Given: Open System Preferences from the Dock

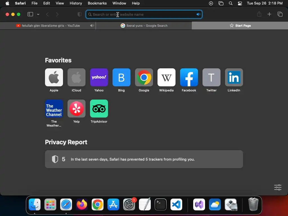Looking at the screenshot, I should pyautogui.click(x=129, y=204).
